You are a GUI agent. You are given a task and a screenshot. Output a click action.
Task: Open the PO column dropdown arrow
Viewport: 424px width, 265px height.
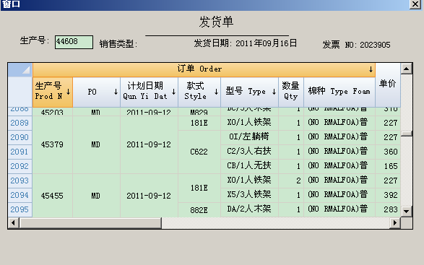coord(116,92)
